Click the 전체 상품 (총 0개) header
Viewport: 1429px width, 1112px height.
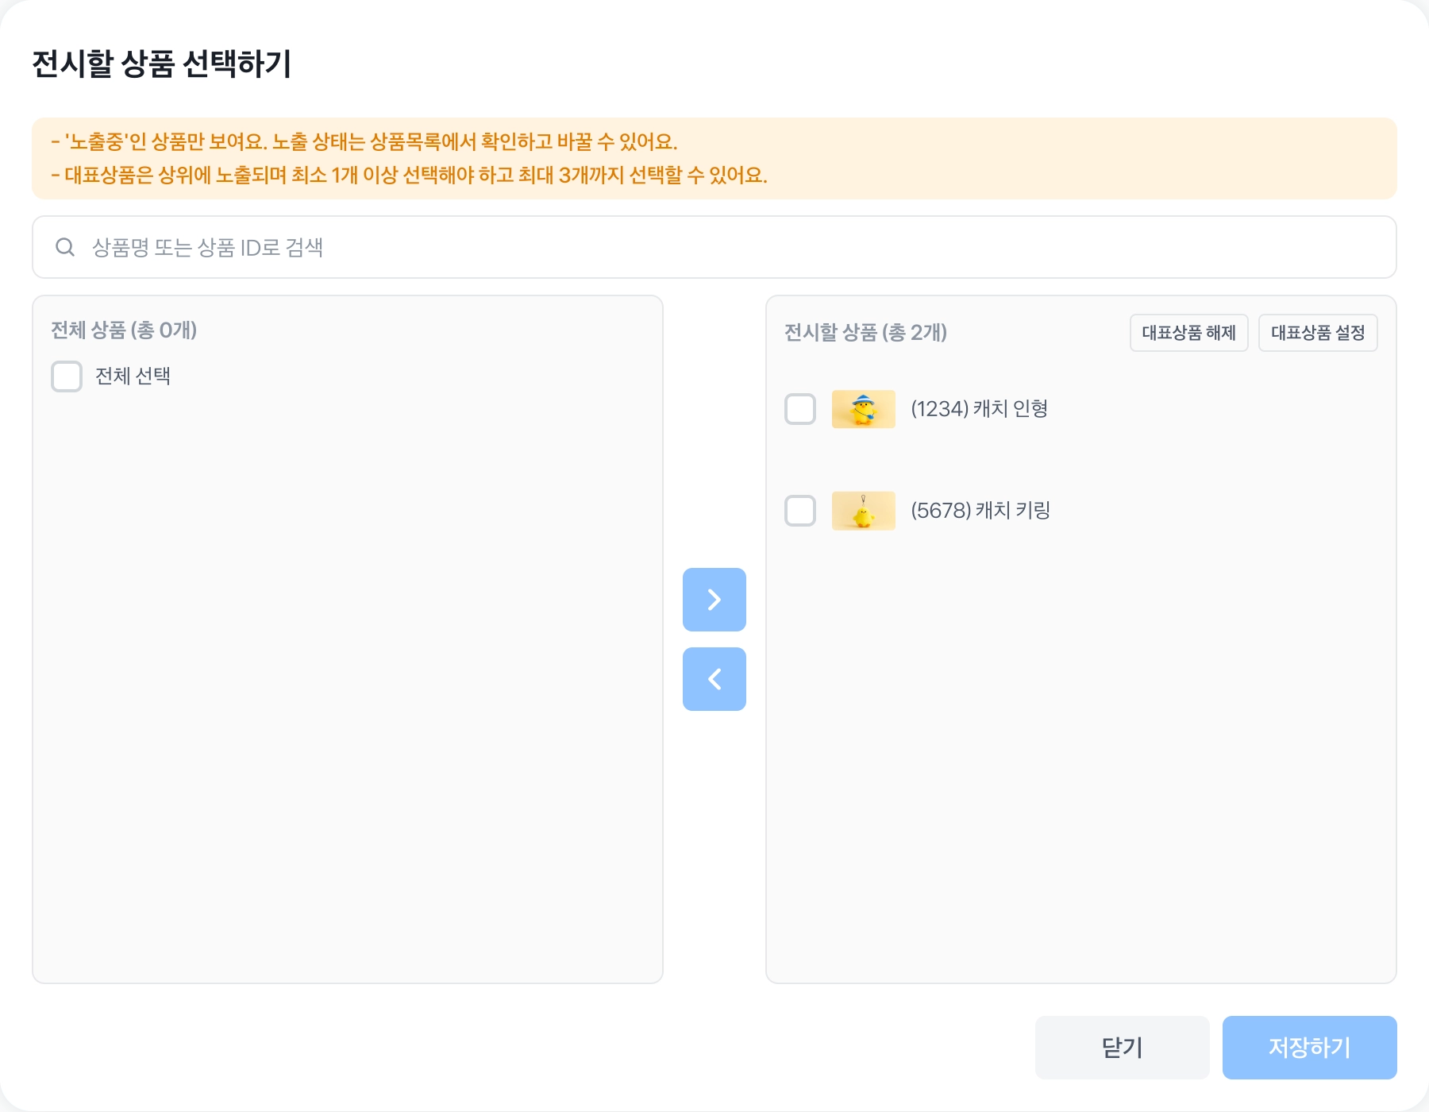(x=124, y=330)
